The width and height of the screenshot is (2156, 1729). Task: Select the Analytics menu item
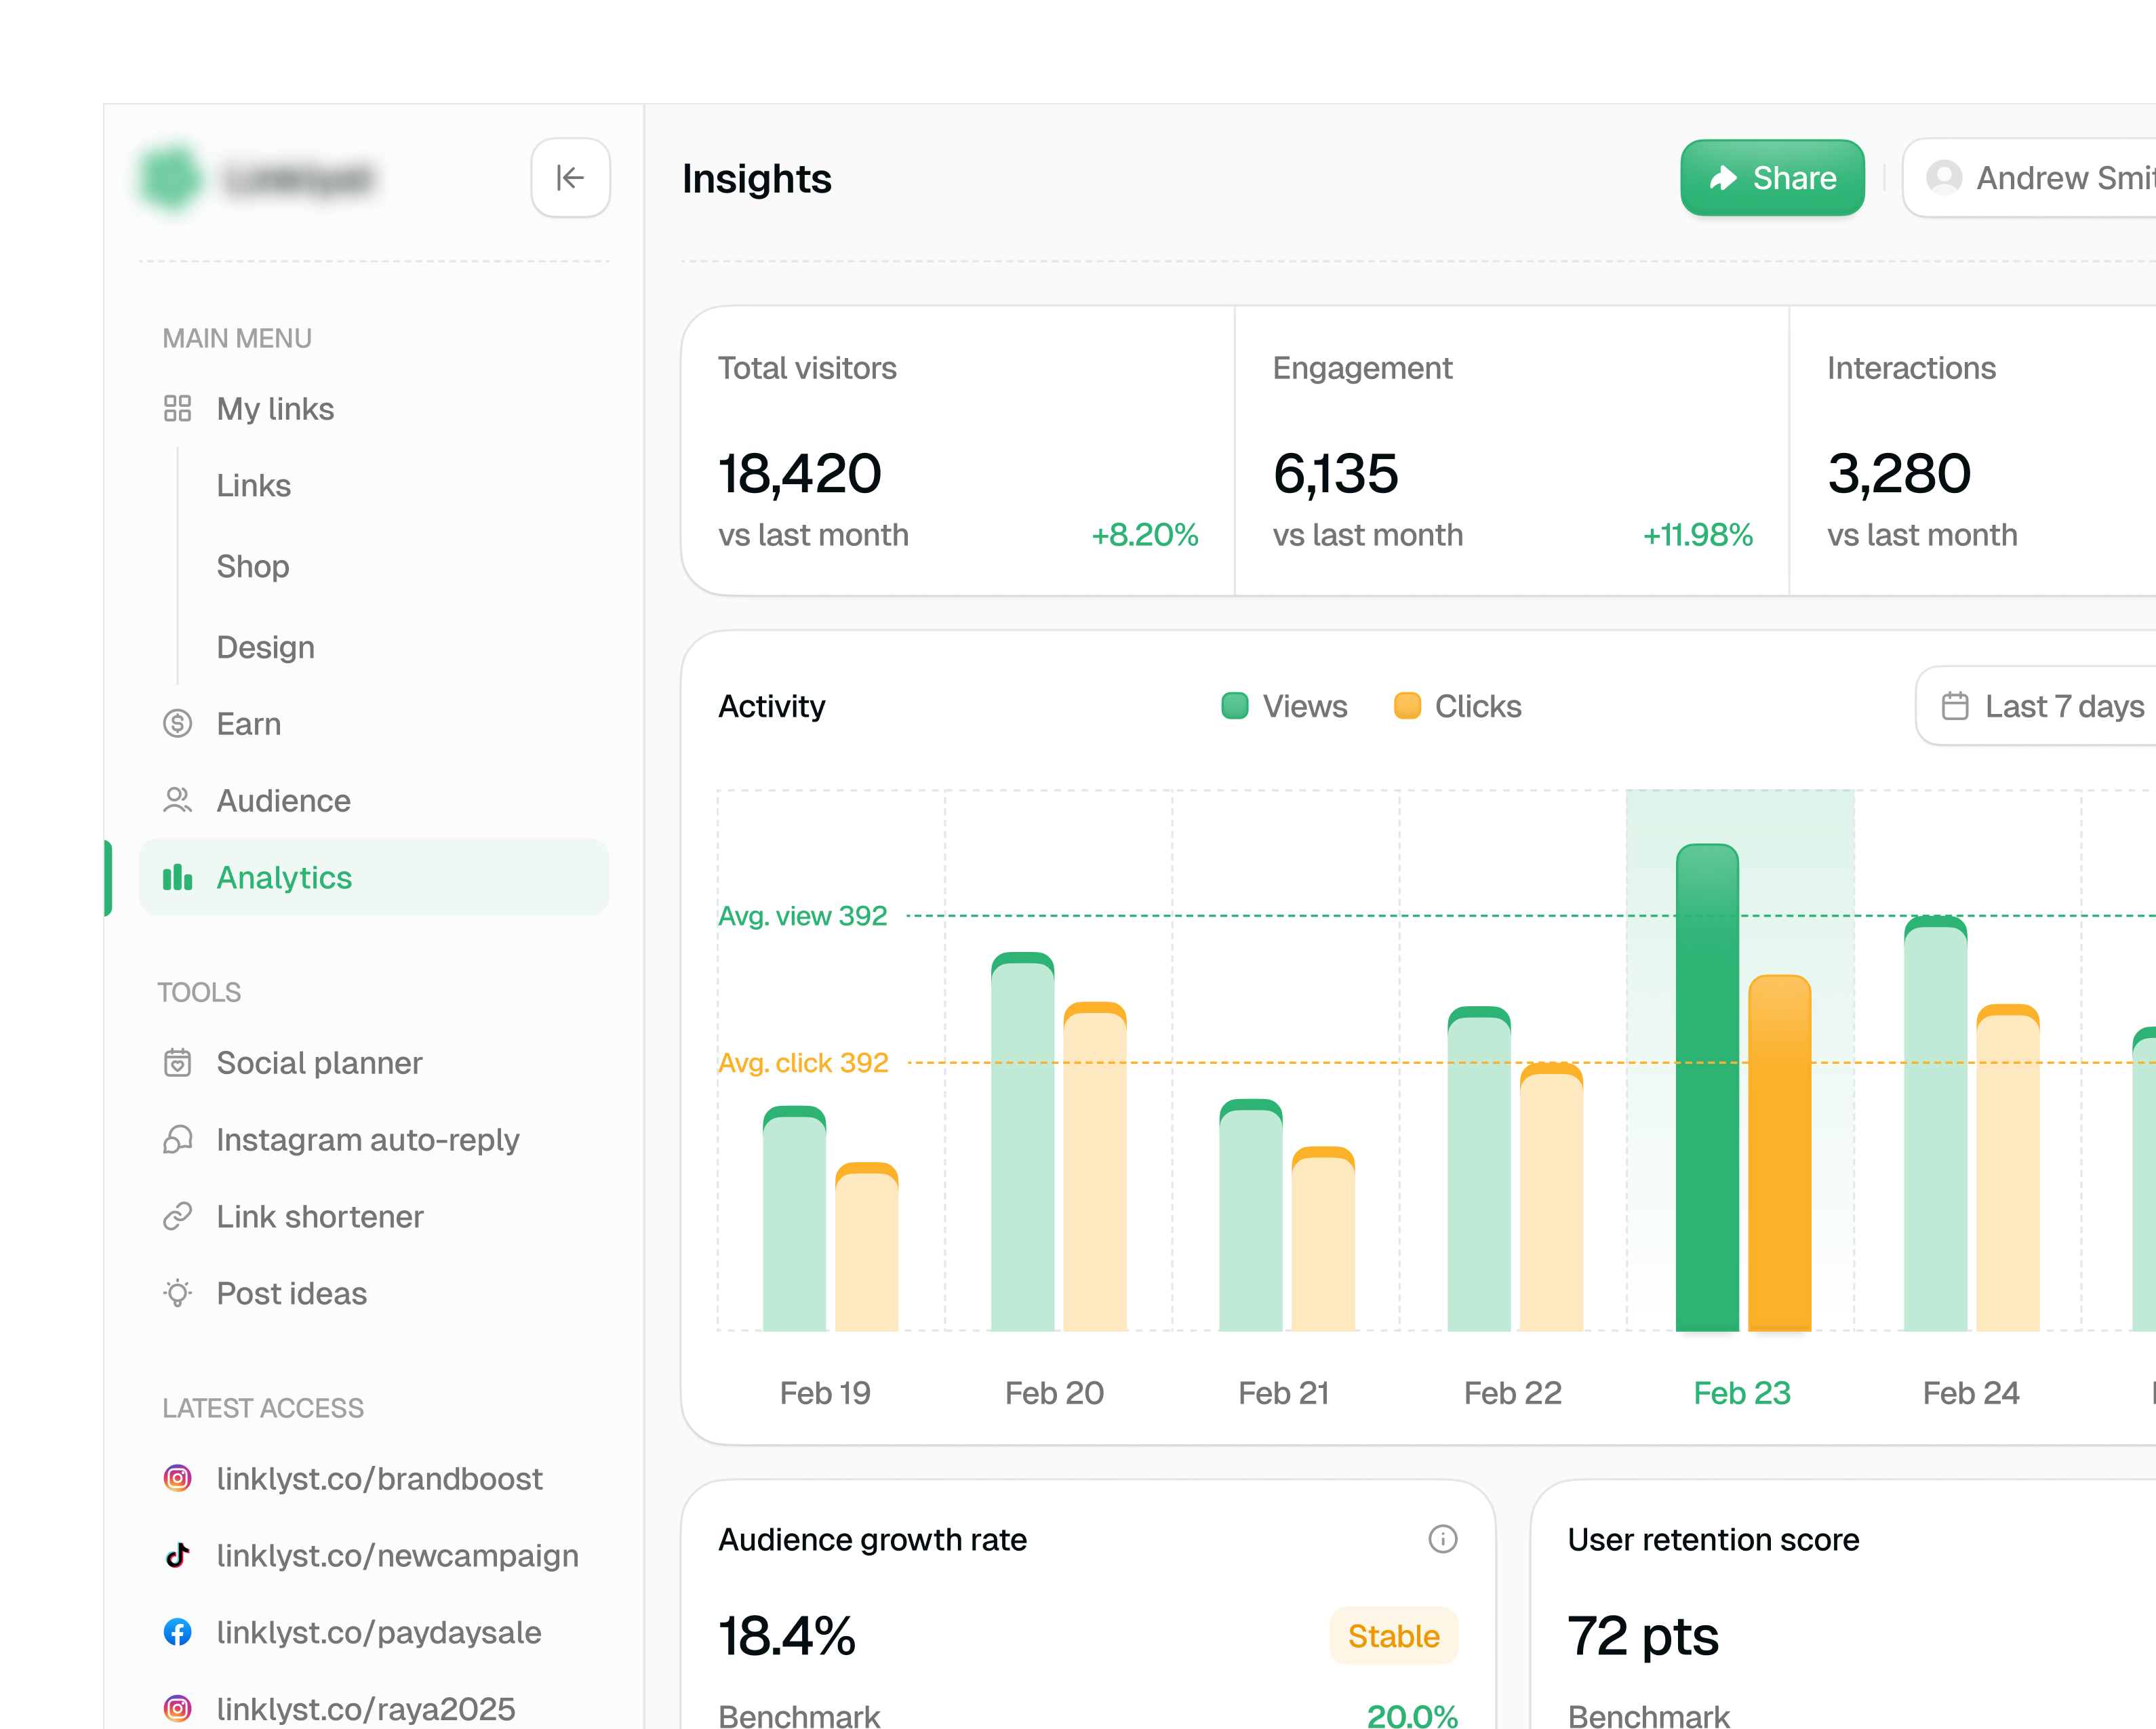coord(374,877)
